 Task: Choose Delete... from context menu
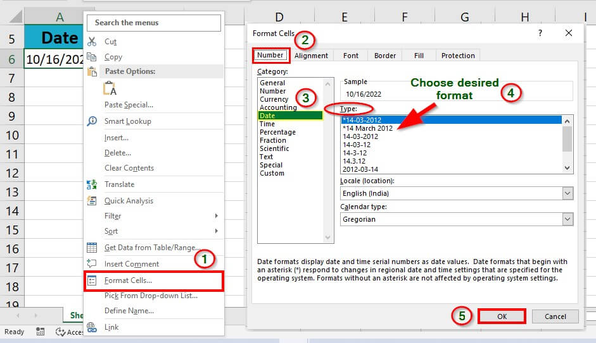[x=118, y=153]
